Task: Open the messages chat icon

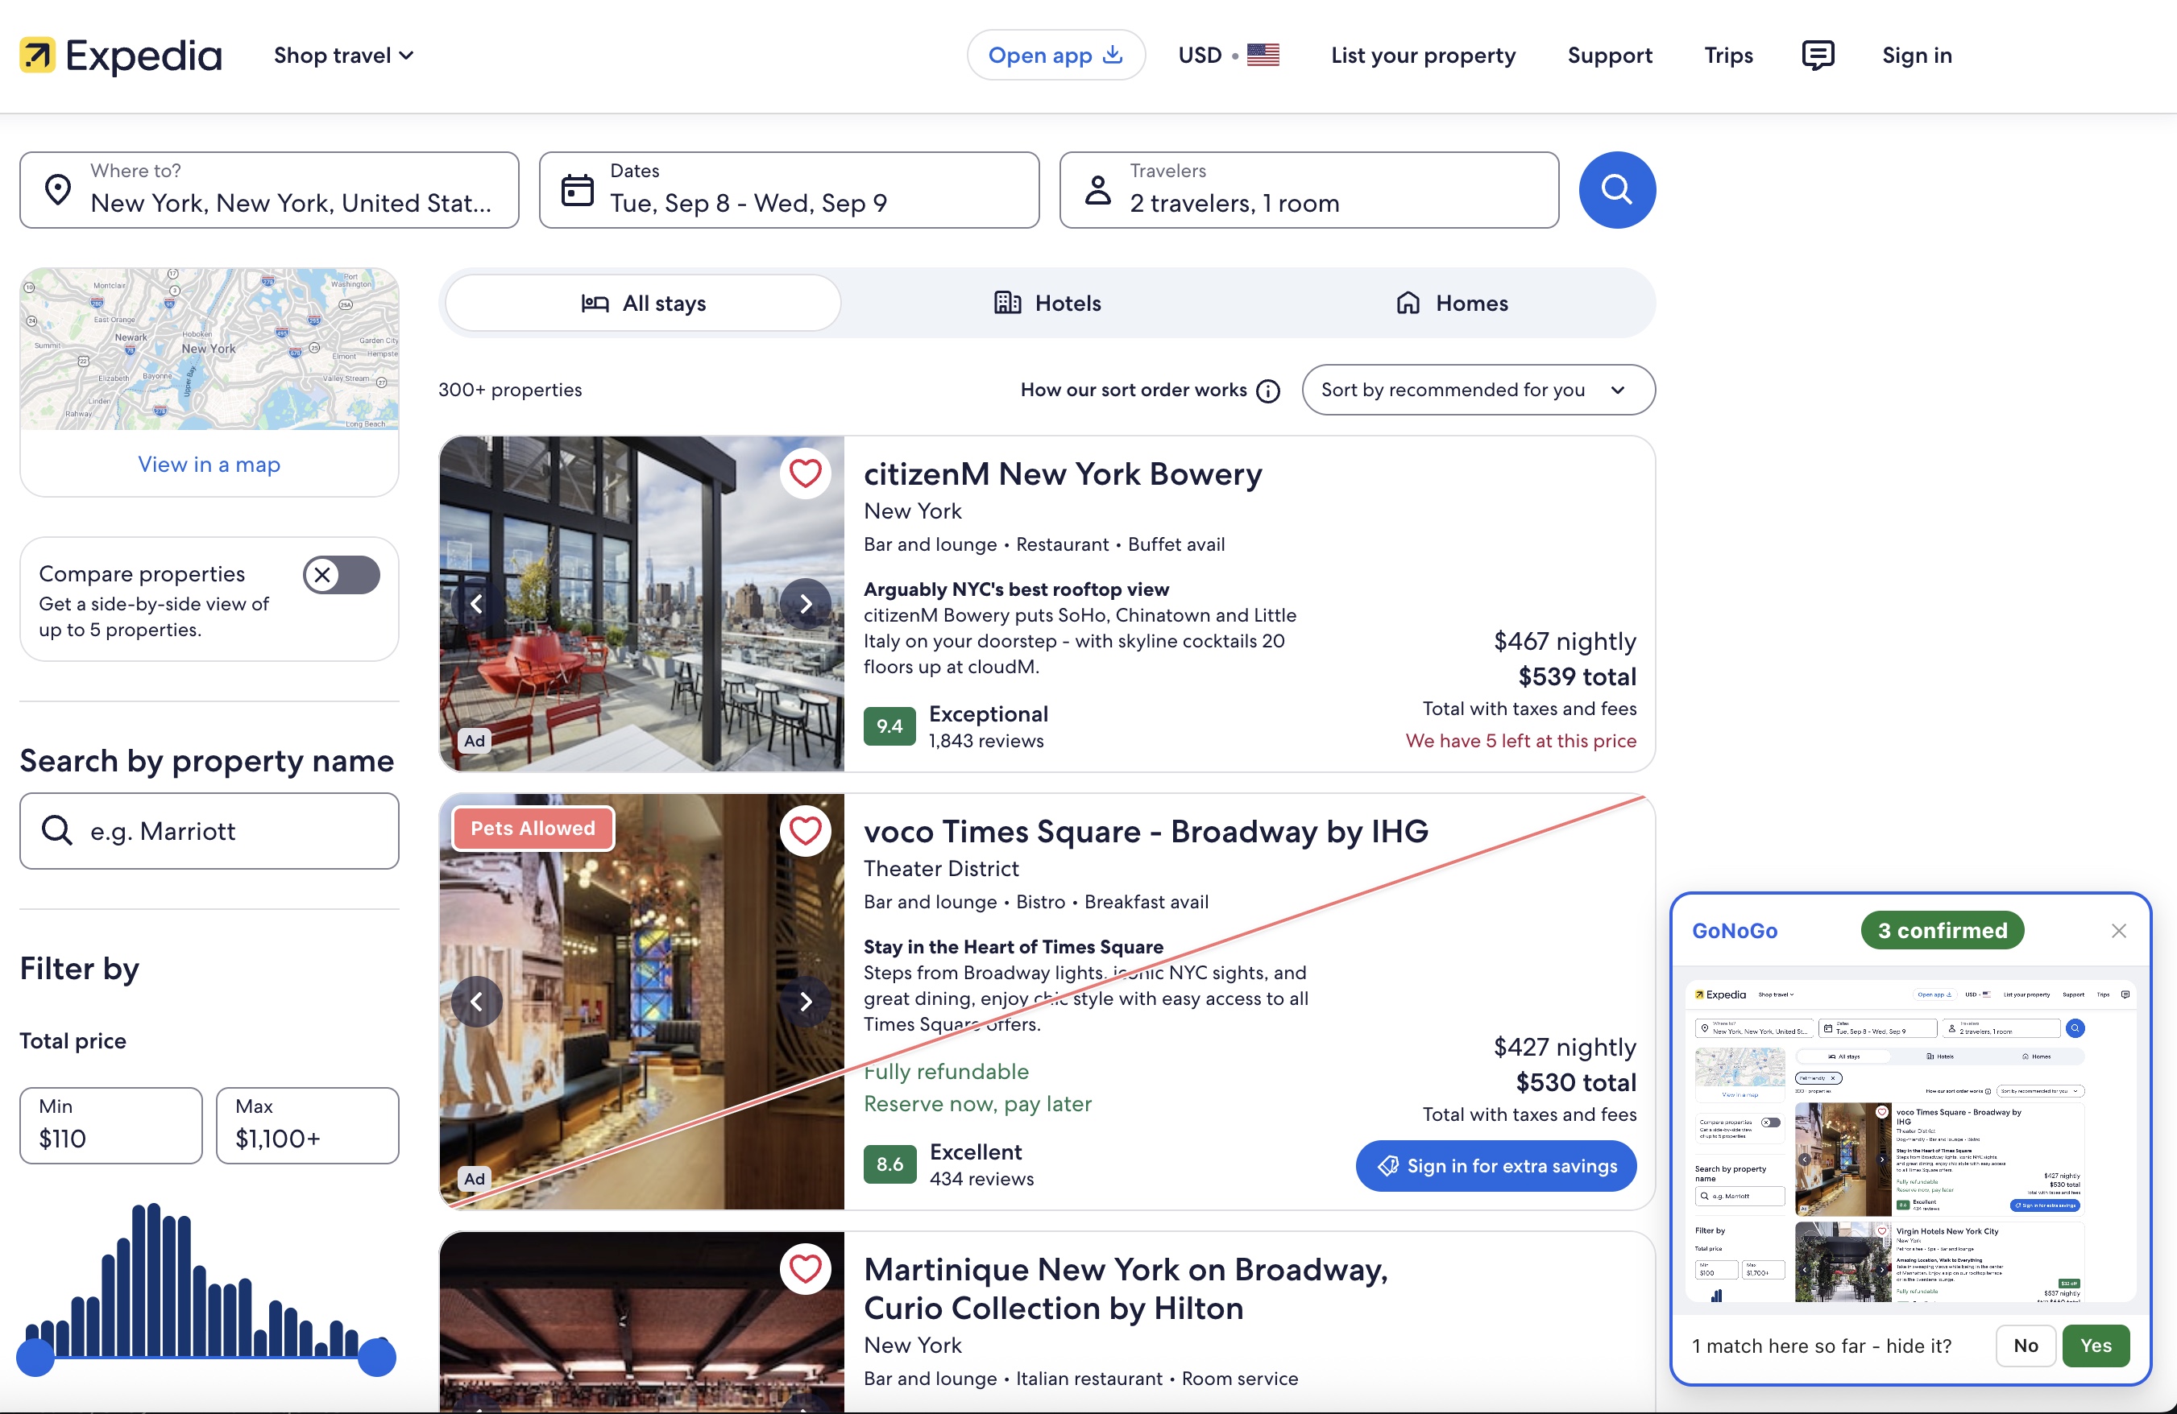Action: (1818, 55)
